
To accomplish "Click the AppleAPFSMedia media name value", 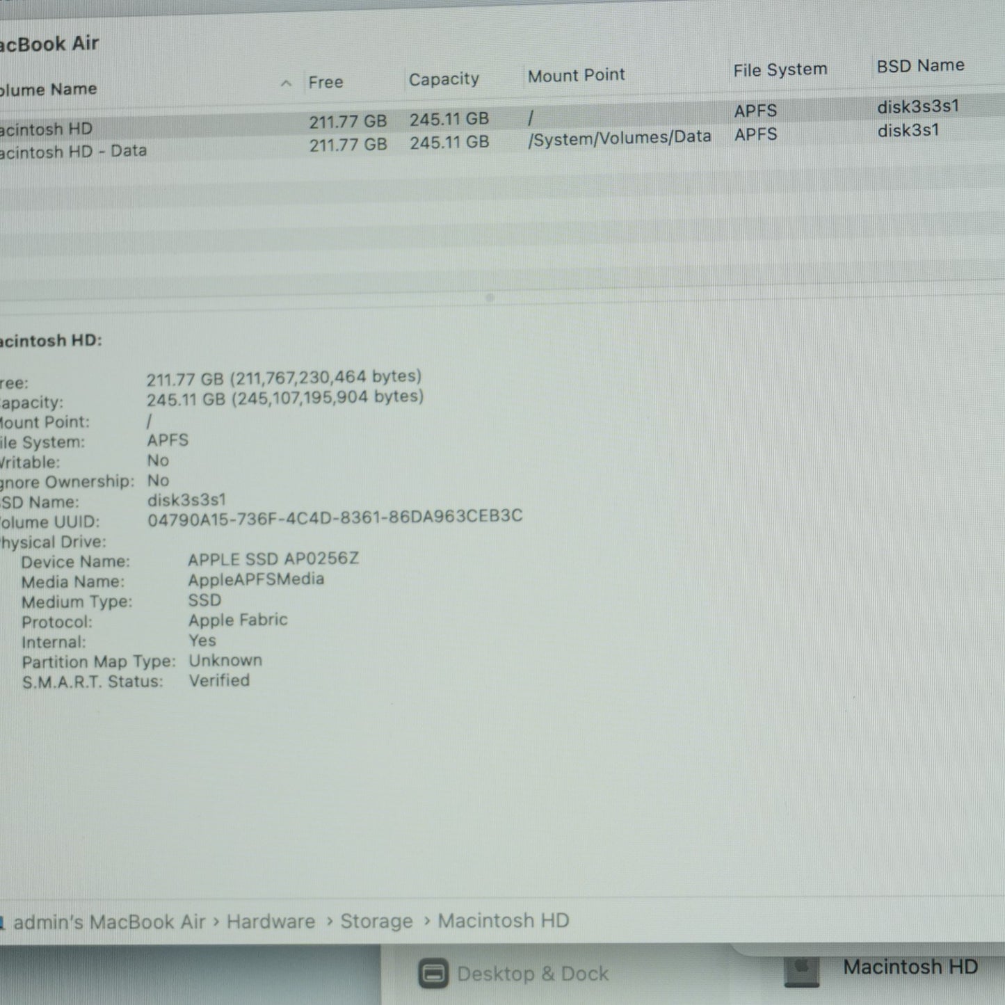I will point(256,579).
